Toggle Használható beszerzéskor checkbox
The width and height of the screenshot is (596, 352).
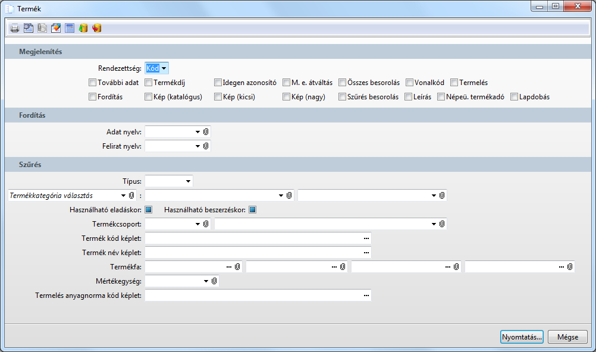[252, 210]
